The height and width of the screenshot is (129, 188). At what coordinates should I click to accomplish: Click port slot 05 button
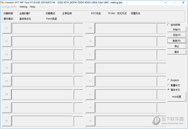(7, 81)
